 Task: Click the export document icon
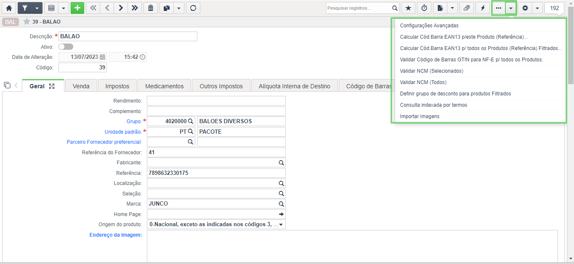coord(440,8)
